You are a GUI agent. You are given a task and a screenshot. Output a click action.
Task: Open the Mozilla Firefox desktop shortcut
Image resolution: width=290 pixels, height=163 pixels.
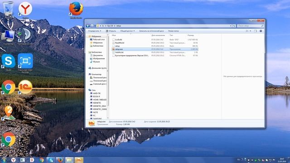76,10
